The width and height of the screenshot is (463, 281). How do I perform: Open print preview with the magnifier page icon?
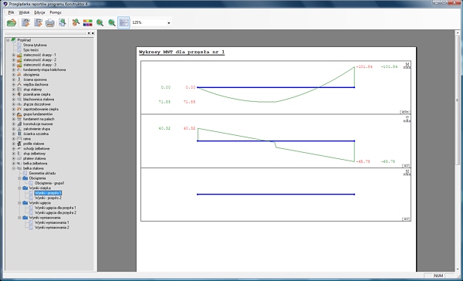[x=63, y=22]
